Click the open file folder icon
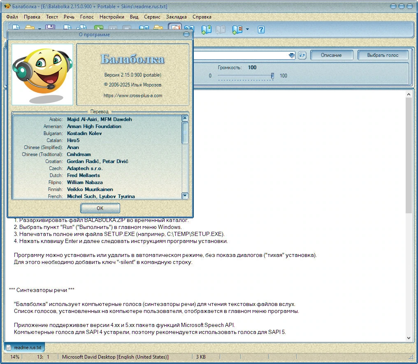 pos(30,28)
